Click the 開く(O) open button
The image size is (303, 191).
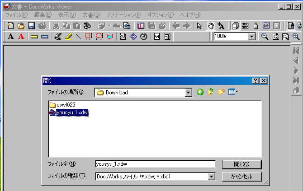click(241, 164)
